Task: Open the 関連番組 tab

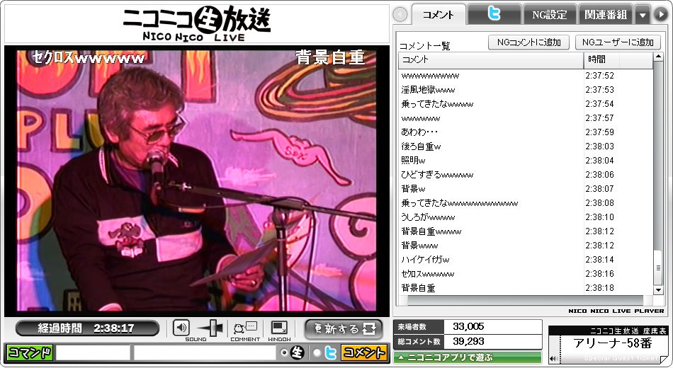Action: 606,14
